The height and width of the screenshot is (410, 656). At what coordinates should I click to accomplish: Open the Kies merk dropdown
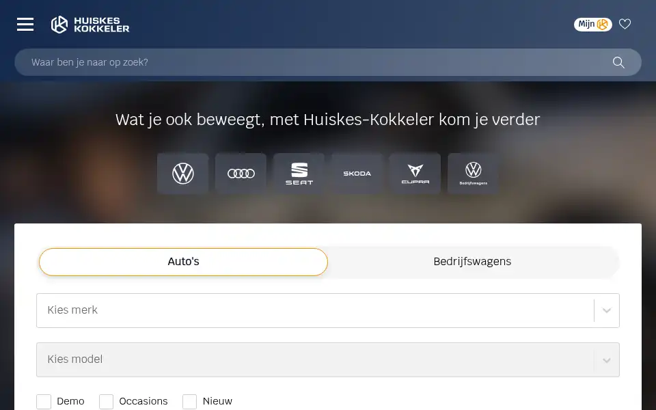pos(327,310)
